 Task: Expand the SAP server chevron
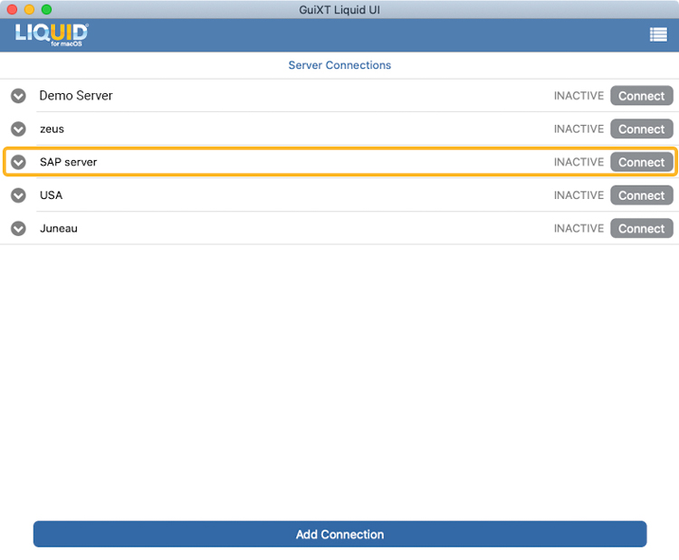tap(18, 163)
